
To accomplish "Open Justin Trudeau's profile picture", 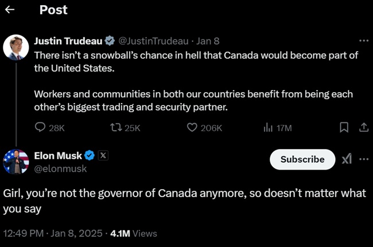I will 16,47.
